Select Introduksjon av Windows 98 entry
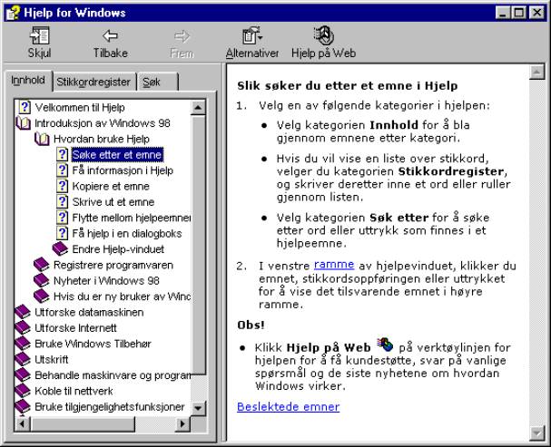 tap(103, 123)
